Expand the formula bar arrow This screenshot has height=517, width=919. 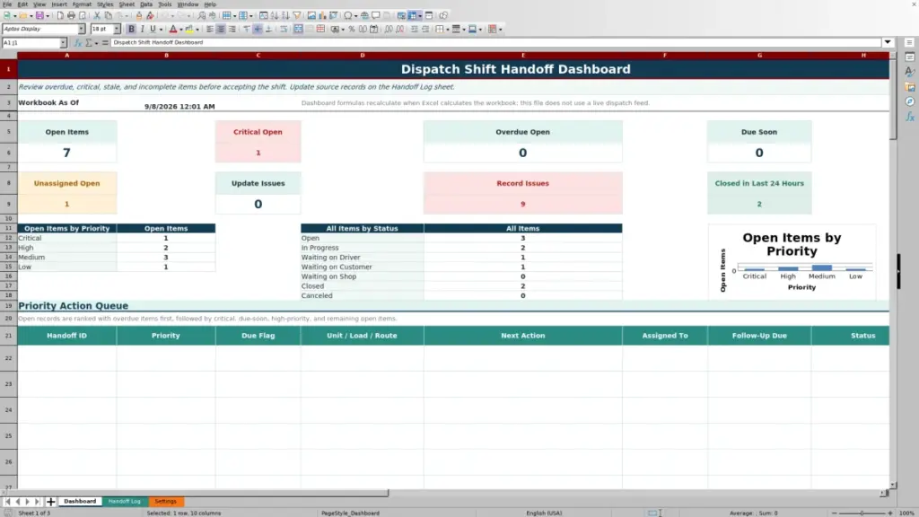888,42
